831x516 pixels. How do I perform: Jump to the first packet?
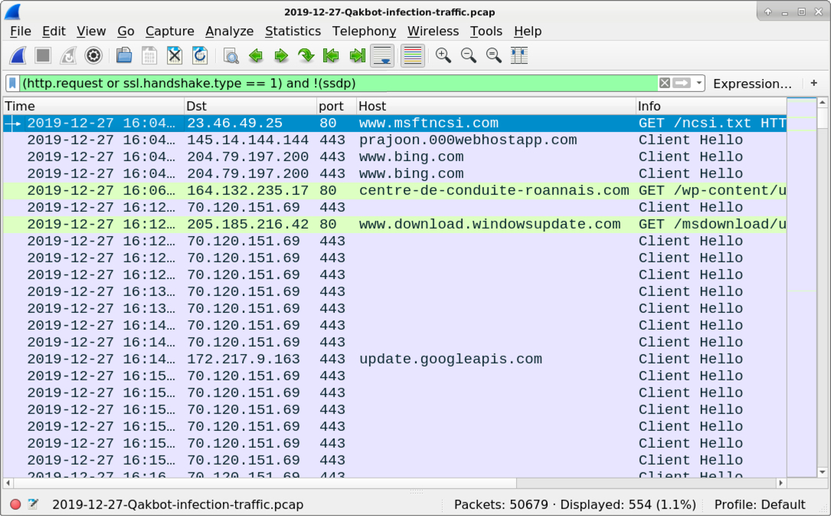pos(331,56)
